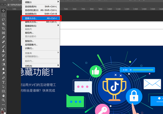163x114 pixels.
Task: Select the Gradient tool
Action: point(3,64)
